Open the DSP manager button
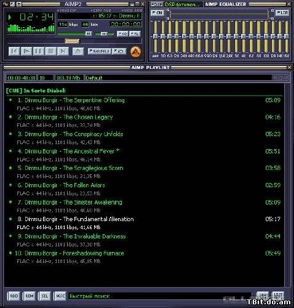This screenshot has height=308, width=294. (x=157, y=4)
